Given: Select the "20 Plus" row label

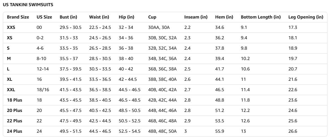Looking at the screenshot, I should click(14, 111).
